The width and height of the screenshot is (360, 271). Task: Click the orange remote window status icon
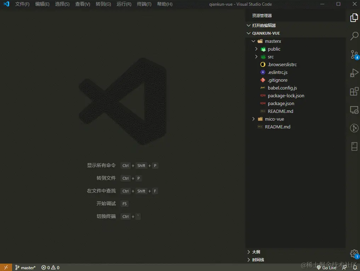coord(6,267)
